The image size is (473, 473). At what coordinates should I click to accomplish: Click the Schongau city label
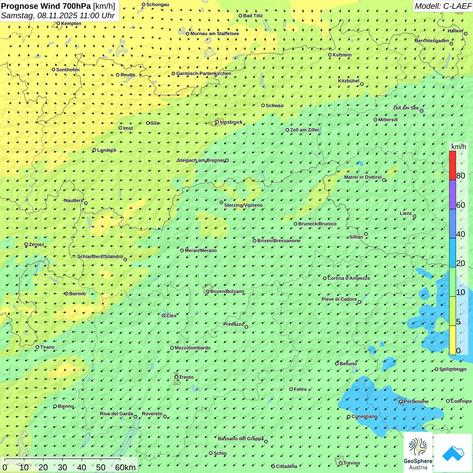pyautogui.click(x=158, y=4)
